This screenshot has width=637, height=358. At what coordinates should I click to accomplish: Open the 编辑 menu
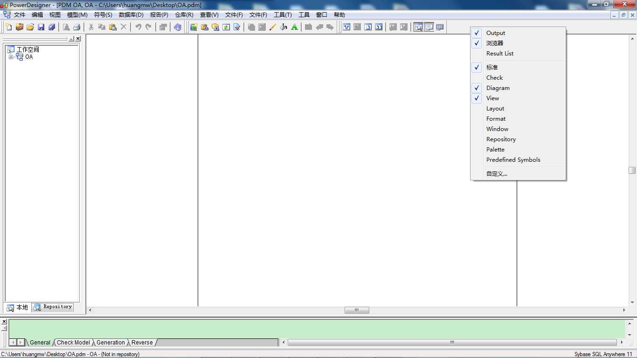pyautogui.click(x=37, y=15)
